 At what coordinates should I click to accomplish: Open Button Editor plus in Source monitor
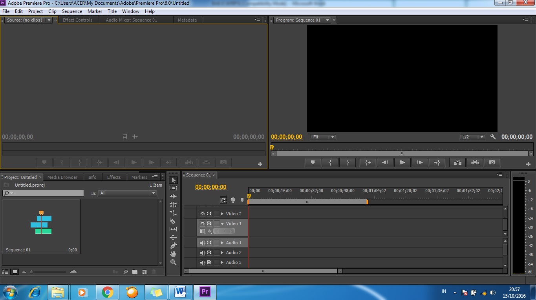tap(260, 164)
